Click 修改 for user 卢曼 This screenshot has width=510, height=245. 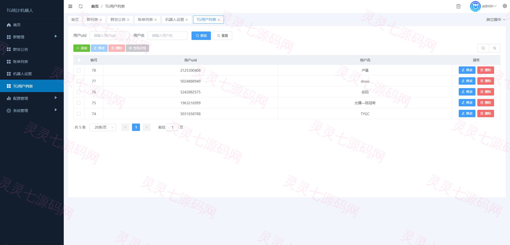467,70
